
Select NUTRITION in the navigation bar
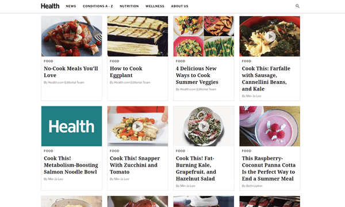pyautogui.click(x=129, y=6)
